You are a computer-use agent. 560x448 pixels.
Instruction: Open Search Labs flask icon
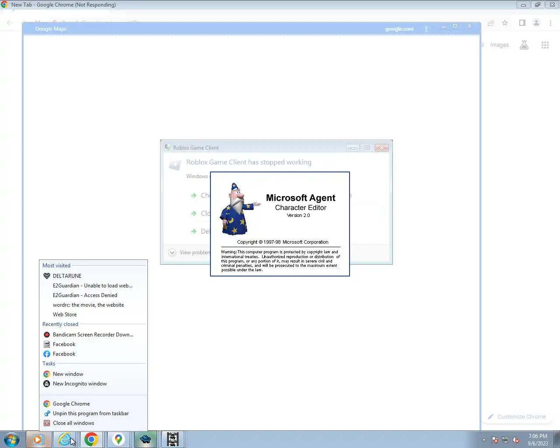[x=524, y=45]
